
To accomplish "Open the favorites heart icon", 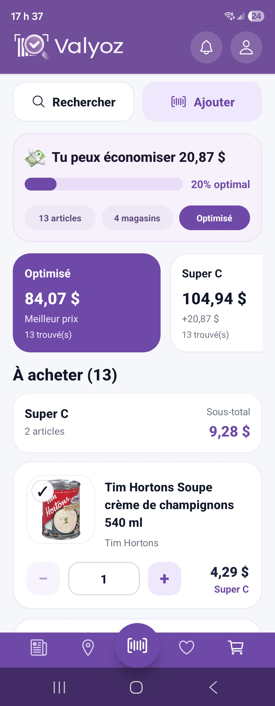I will click(186, 647).
